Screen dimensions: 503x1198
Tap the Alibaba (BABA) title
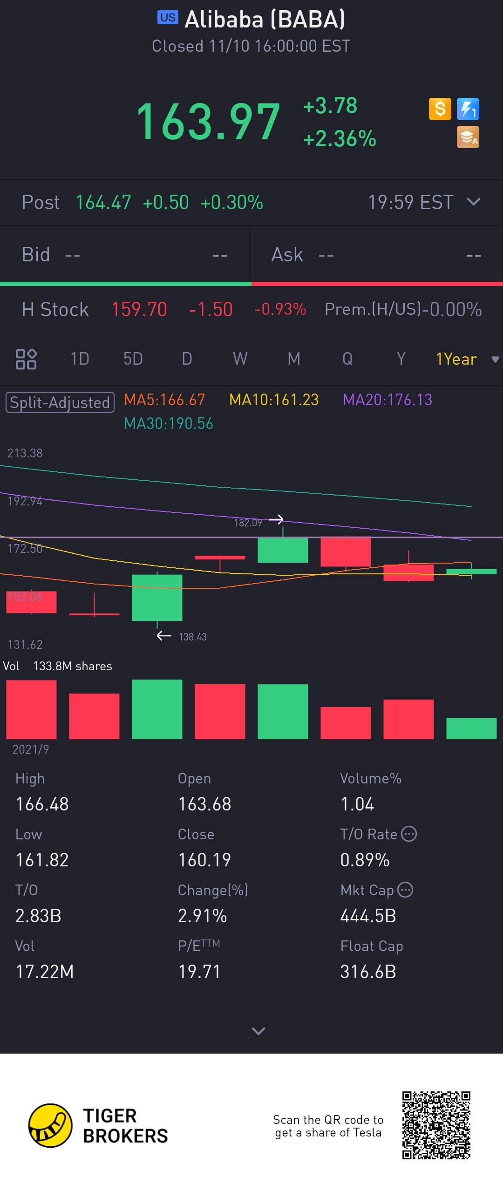265,20
